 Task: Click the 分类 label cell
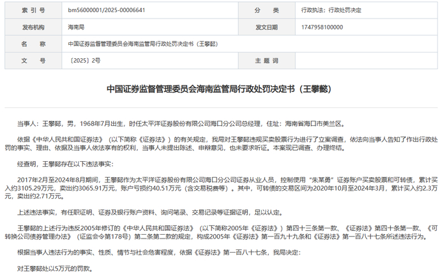[x=267, y=10]
